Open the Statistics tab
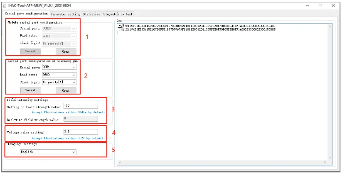 pyautogui.click(x=91, y=14)
